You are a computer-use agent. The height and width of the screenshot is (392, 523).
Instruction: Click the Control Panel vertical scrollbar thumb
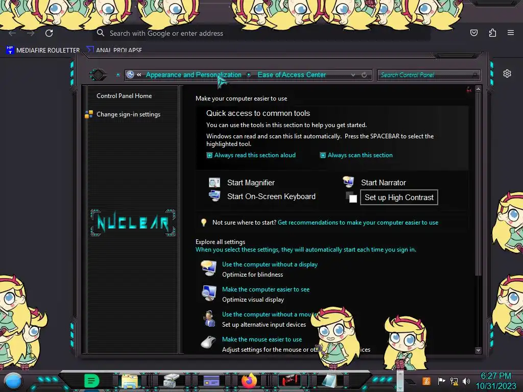point(478,183)
